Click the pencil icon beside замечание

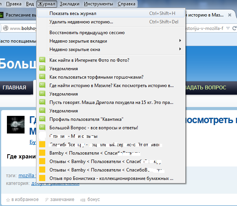click(x=47, y=200)
